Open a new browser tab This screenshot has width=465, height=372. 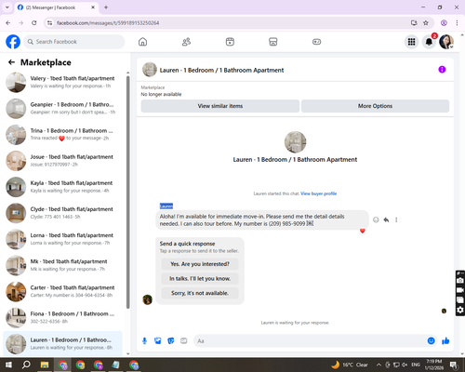tap(106, 7)
